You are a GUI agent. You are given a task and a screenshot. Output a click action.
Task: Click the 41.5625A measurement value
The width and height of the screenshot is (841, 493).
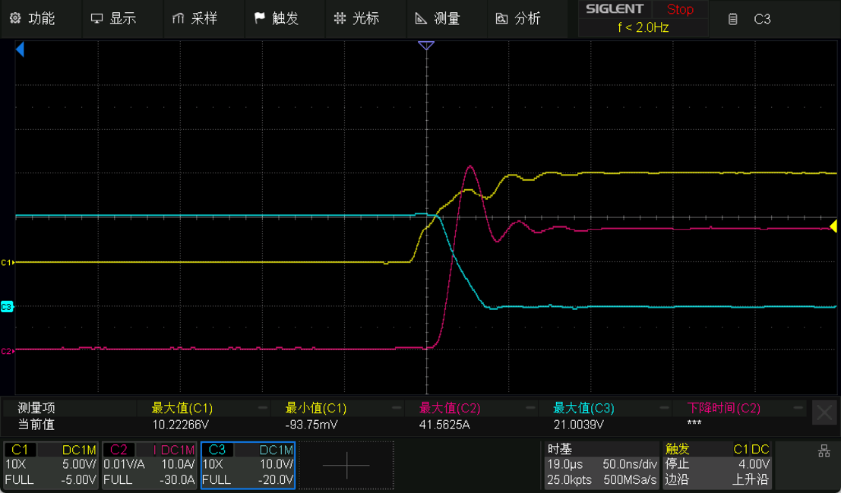(444, 425)
